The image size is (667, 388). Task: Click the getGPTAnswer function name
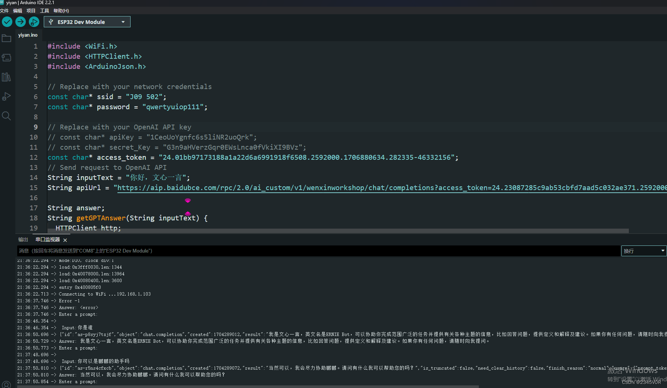(101, 218)
